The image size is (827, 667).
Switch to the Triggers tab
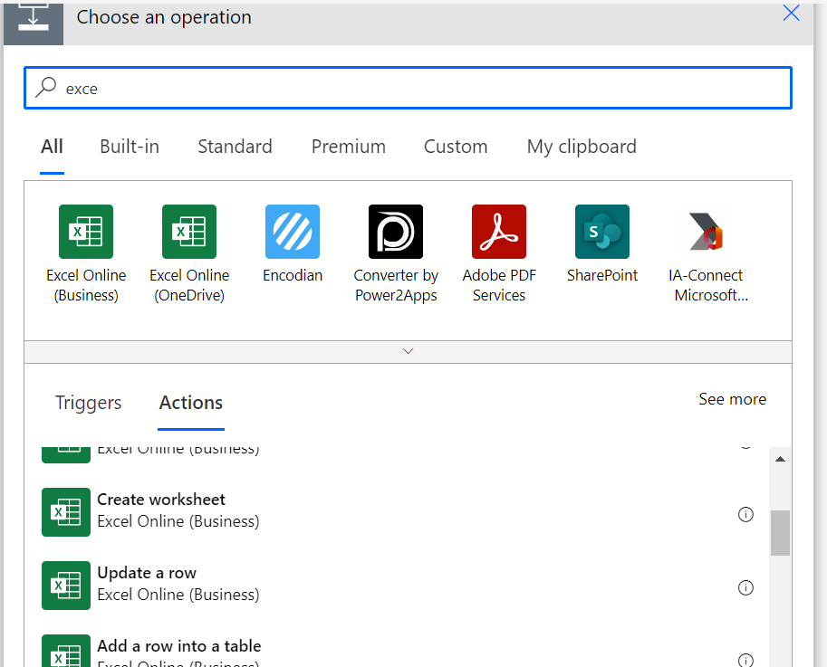tap(88, 403)
